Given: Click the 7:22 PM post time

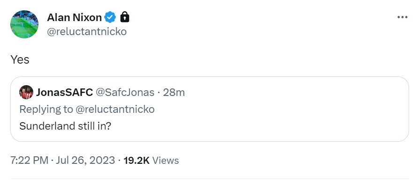Looking at the screenshot, I should click(30, 161).
